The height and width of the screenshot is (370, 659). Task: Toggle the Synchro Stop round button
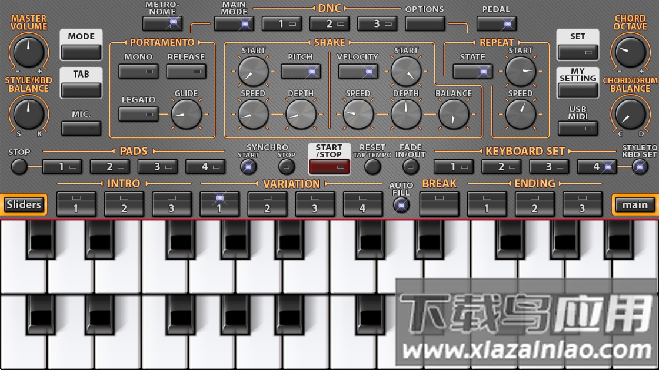point(287,167)
